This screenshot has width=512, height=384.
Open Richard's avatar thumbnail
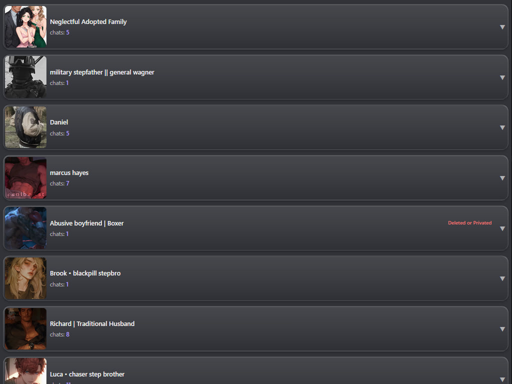pyautogui.click(x=25, y=329)
